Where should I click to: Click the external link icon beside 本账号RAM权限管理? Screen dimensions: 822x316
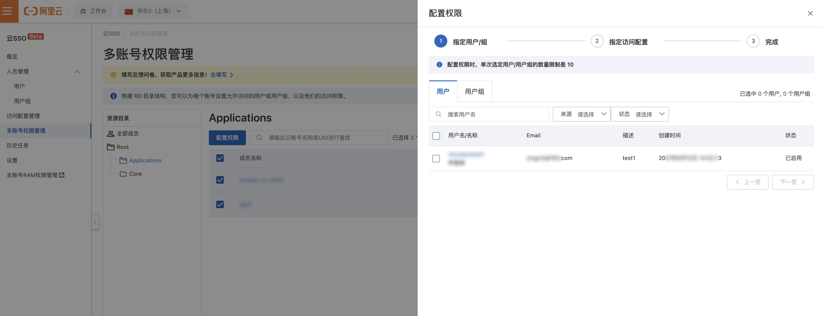62,175
